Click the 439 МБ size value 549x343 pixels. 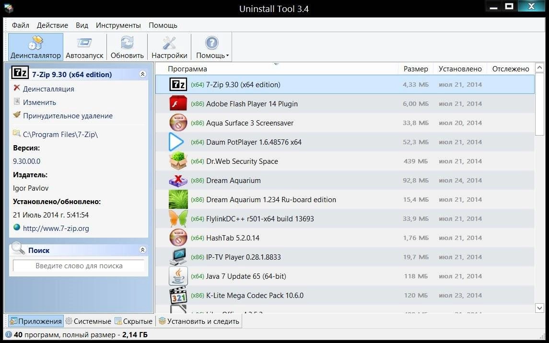(416, 161)
